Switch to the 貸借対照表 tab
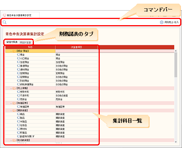Image resolution: width=182 pixels, height=148 pixels. coord(12,42)
